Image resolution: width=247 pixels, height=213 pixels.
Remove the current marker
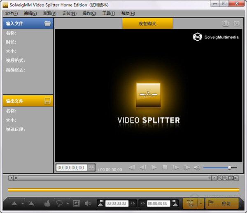[31, 204]
